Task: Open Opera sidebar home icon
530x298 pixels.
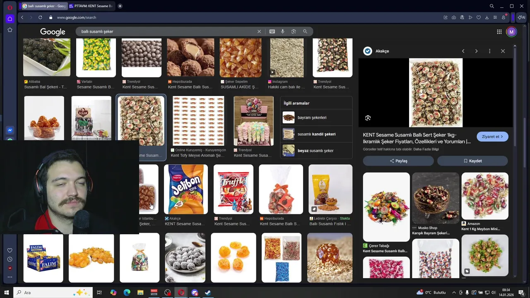Action: tap(10, 19)
